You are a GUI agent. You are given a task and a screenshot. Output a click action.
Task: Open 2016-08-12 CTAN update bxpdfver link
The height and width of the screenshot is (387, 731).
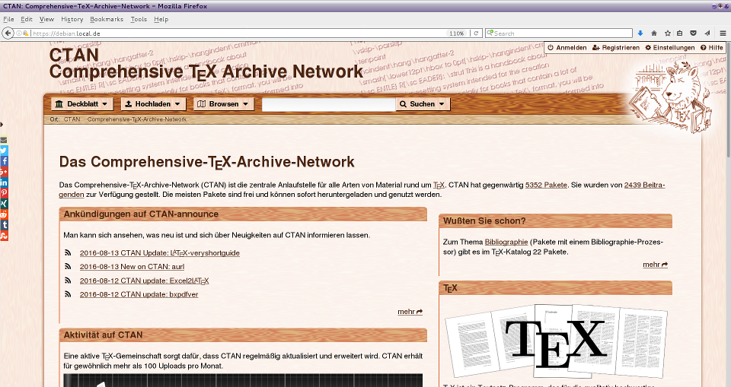[x=139, y=294]
